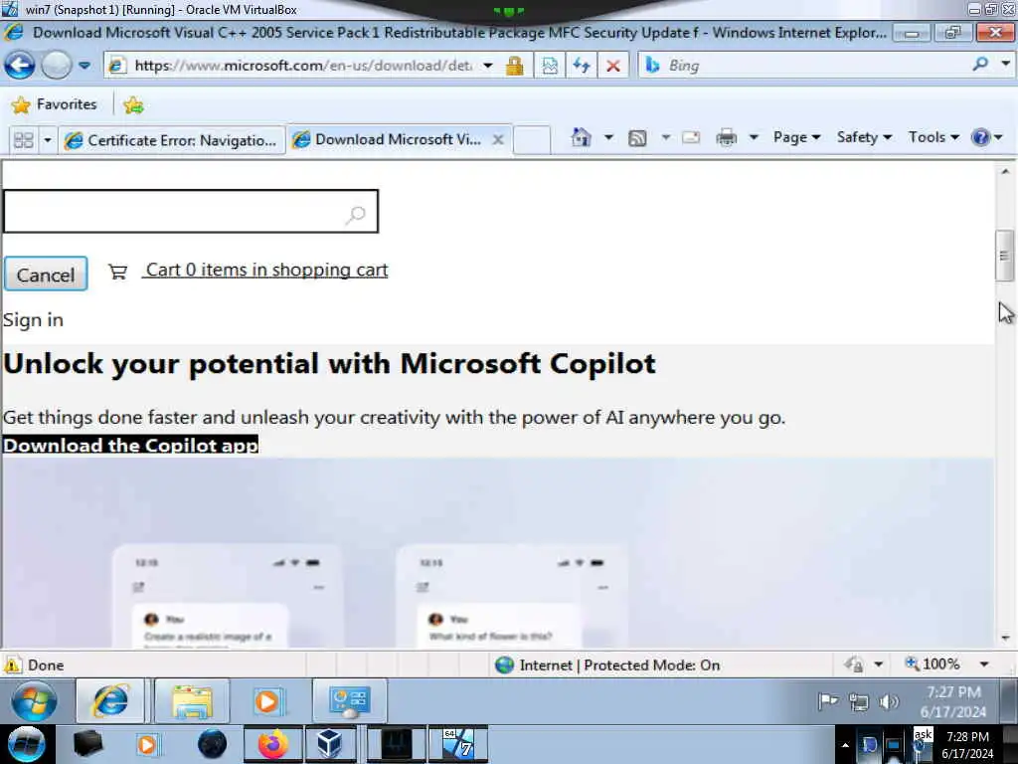Expand feeds dropdown arrow
Screen dimensions: 1018x764
click(x=665, y=137)
